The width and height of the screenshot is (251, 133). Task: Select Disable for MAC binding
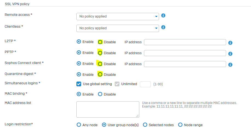coord(100,94)
